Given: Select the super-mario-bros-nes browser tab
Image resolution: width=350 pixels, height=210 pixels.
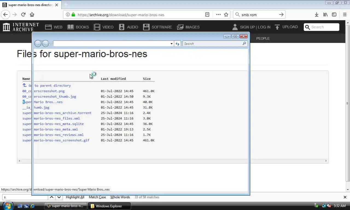Looking at the screenshot, I should coord(31,5).
